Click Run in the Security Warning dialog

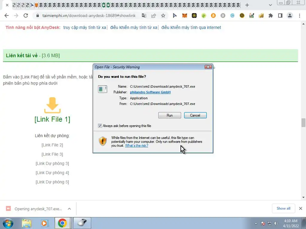[x=170, y=115]
